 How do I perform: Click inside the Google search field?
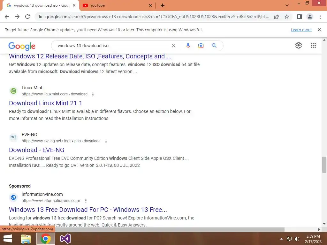113,46
